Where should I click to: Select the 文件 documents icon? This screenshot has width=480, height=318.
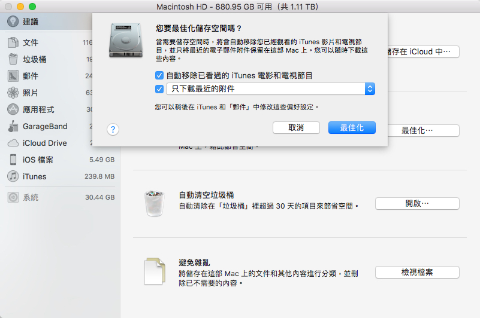[13, 42]
